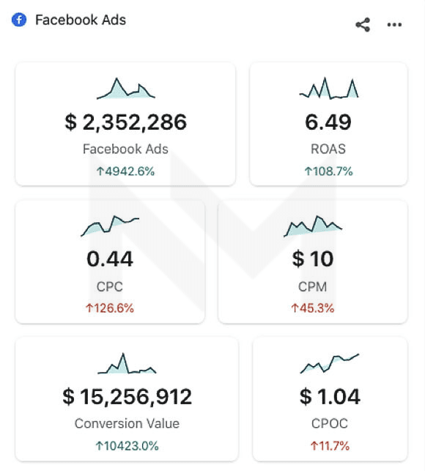
Task: Select the 6.49 ROAS value
Action: click(328, 123)
